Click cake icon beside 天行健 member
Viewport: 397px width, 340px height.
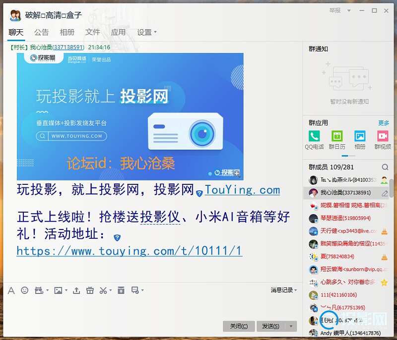[x=384, y=231]
